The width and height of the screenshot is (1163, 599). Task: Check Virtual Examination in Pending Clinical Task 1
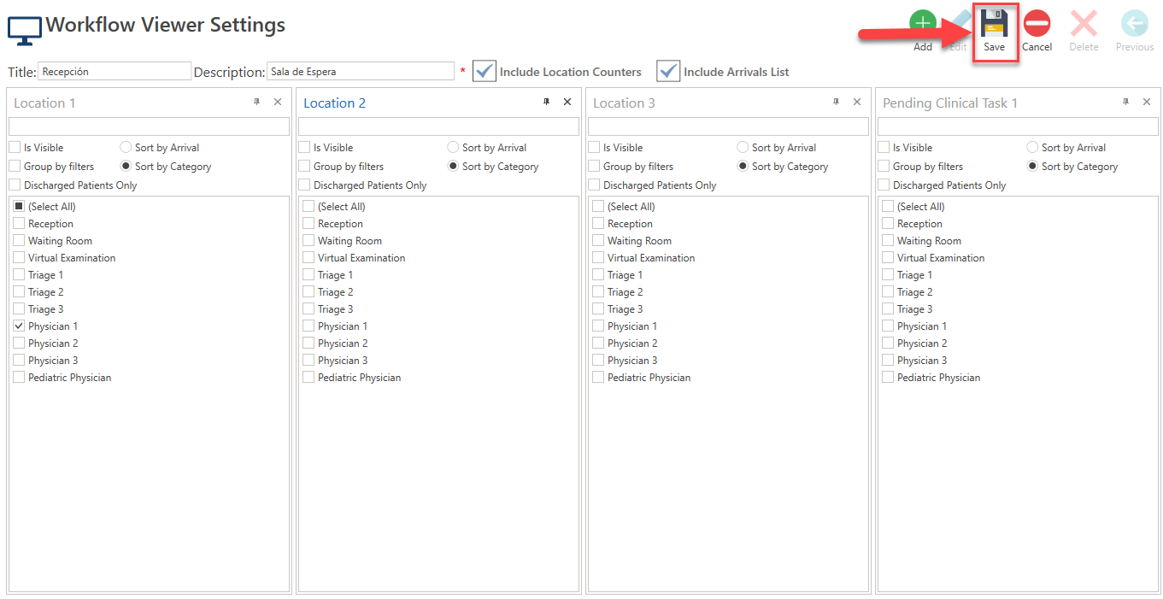[x=888, y=257]
